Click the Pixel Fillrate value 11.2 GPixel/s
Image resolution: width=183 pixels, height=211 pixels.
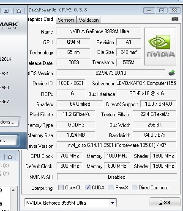coord(76,114)
